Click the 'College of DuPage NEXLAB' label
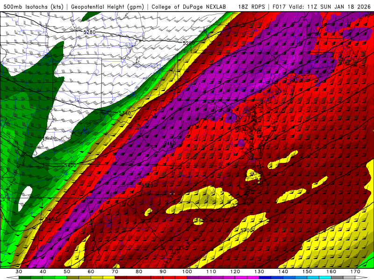This screenshot has width=374, height=280. [189, 7]
